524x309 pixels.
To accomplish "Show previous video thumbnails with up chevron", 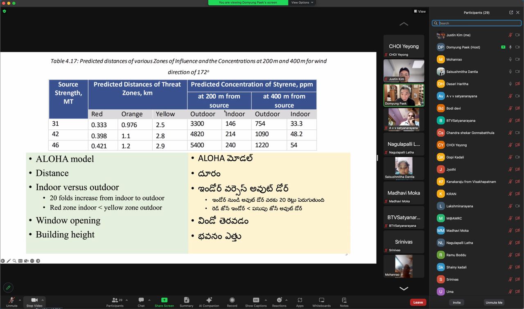I will tap(404, 24).
